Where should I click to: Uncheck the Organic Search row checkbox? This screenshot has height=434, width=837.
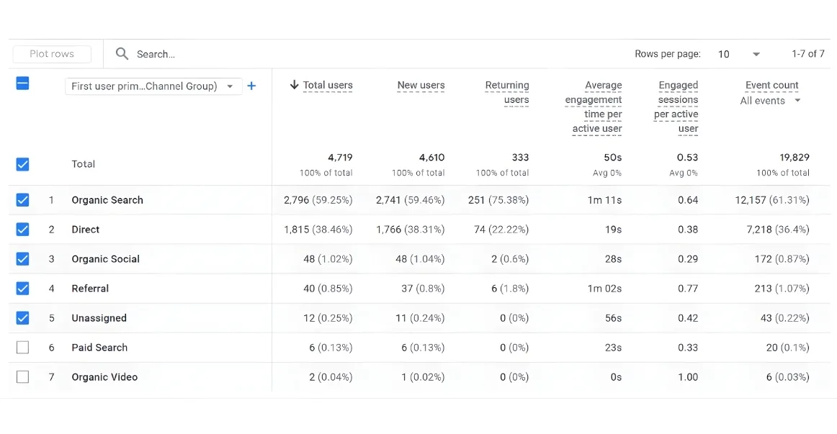click(22, 200)
